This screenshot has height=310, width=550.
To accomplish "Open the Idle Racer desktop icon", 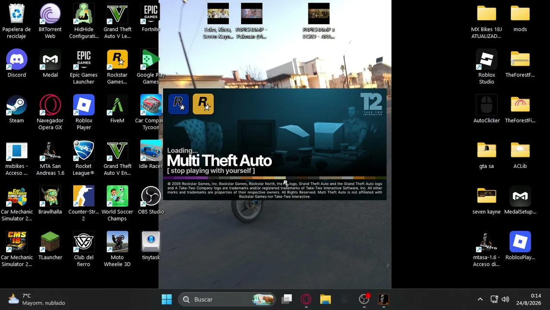I will coord(151,155).
